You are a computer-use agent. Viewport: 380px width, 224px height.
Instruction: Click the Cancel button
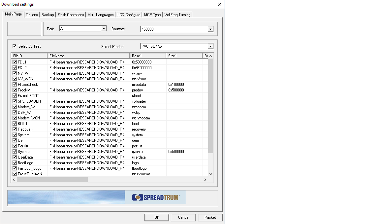click(x=183, y=217)
